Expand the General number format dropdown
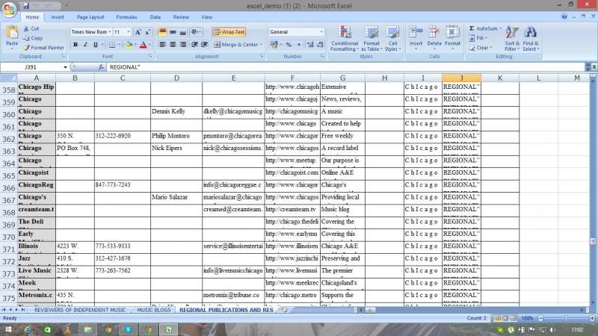 click(321, 32)
